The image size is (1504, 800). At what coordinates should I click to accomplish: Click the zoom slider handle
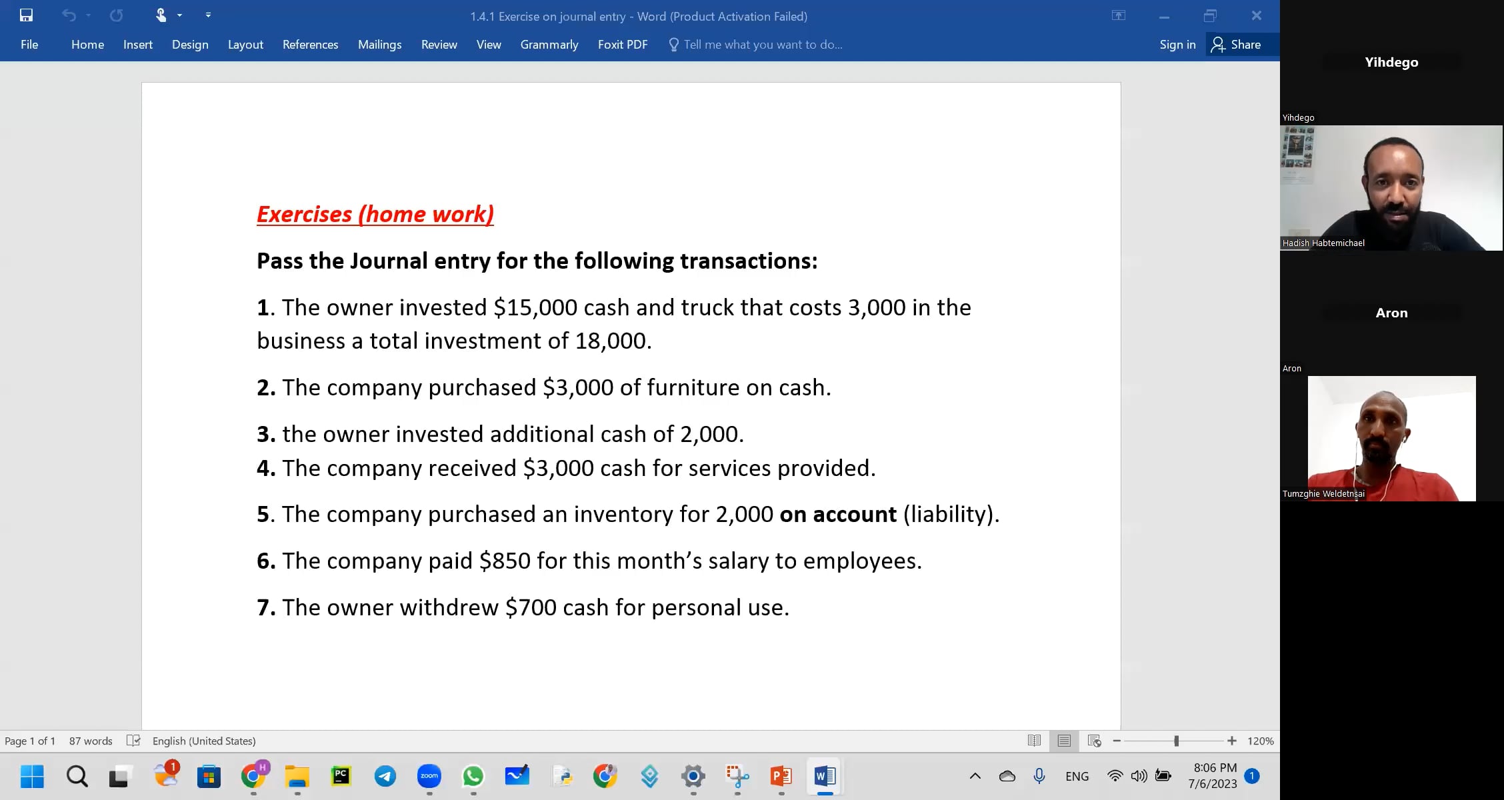1177,741
